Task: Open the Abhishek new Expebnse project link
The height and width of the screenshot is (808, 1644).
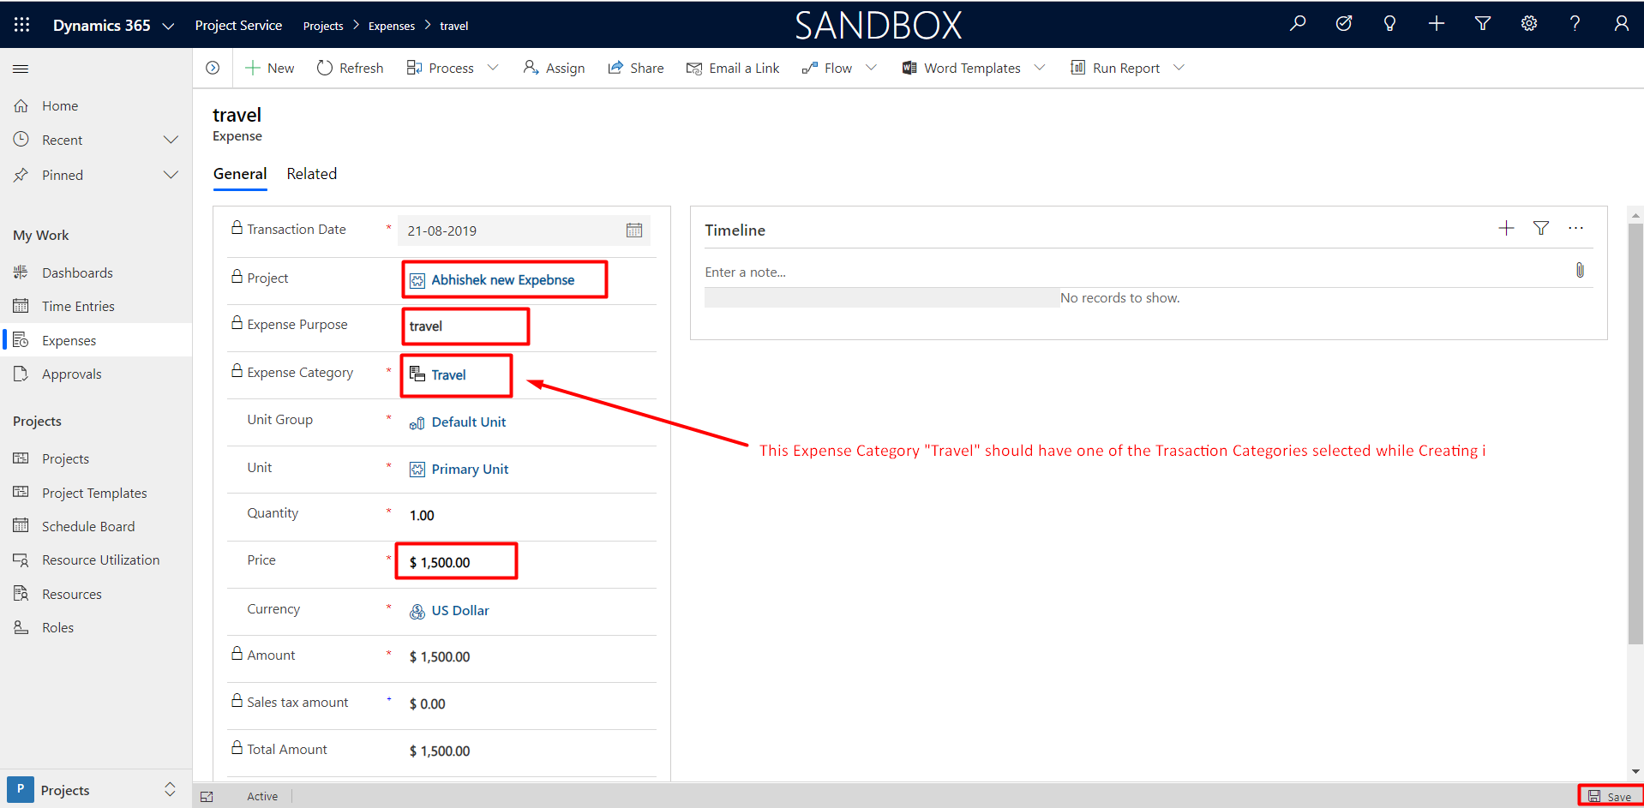Action: (502, 280)
